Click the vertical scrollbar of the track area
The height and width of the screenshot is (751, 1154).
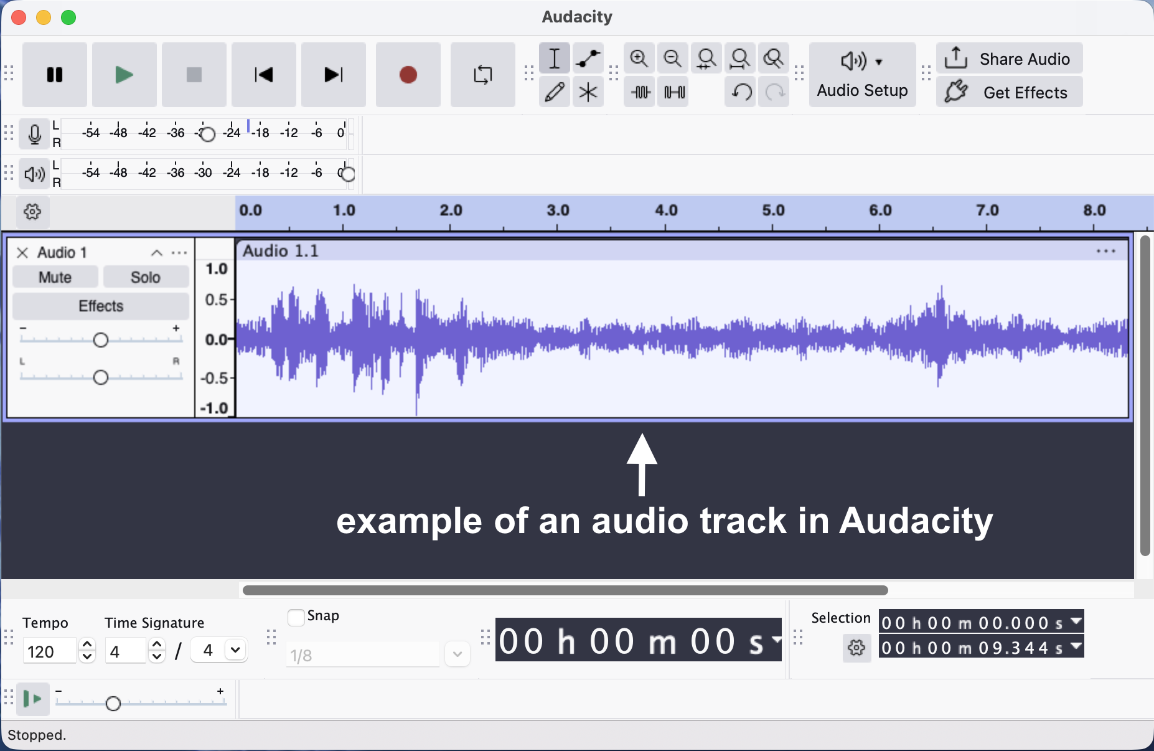point(1145,395)
